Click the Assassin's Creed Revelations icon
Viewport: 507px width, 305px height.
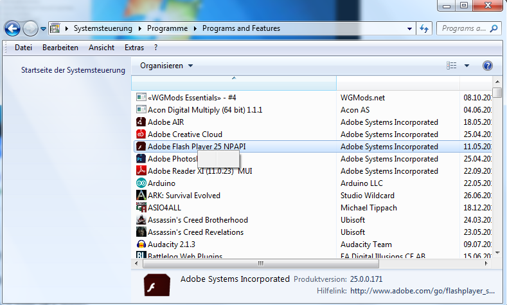pos(141,232)
